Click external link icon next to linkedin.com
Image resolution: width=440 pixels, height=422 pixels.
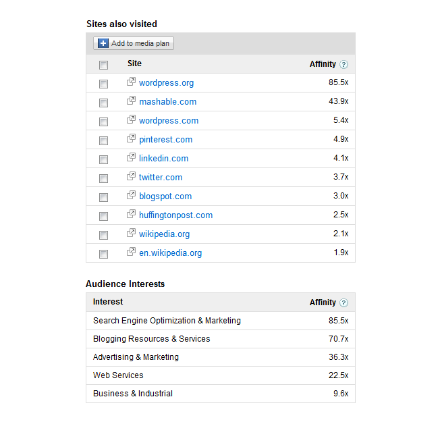[x=131, y=157]
